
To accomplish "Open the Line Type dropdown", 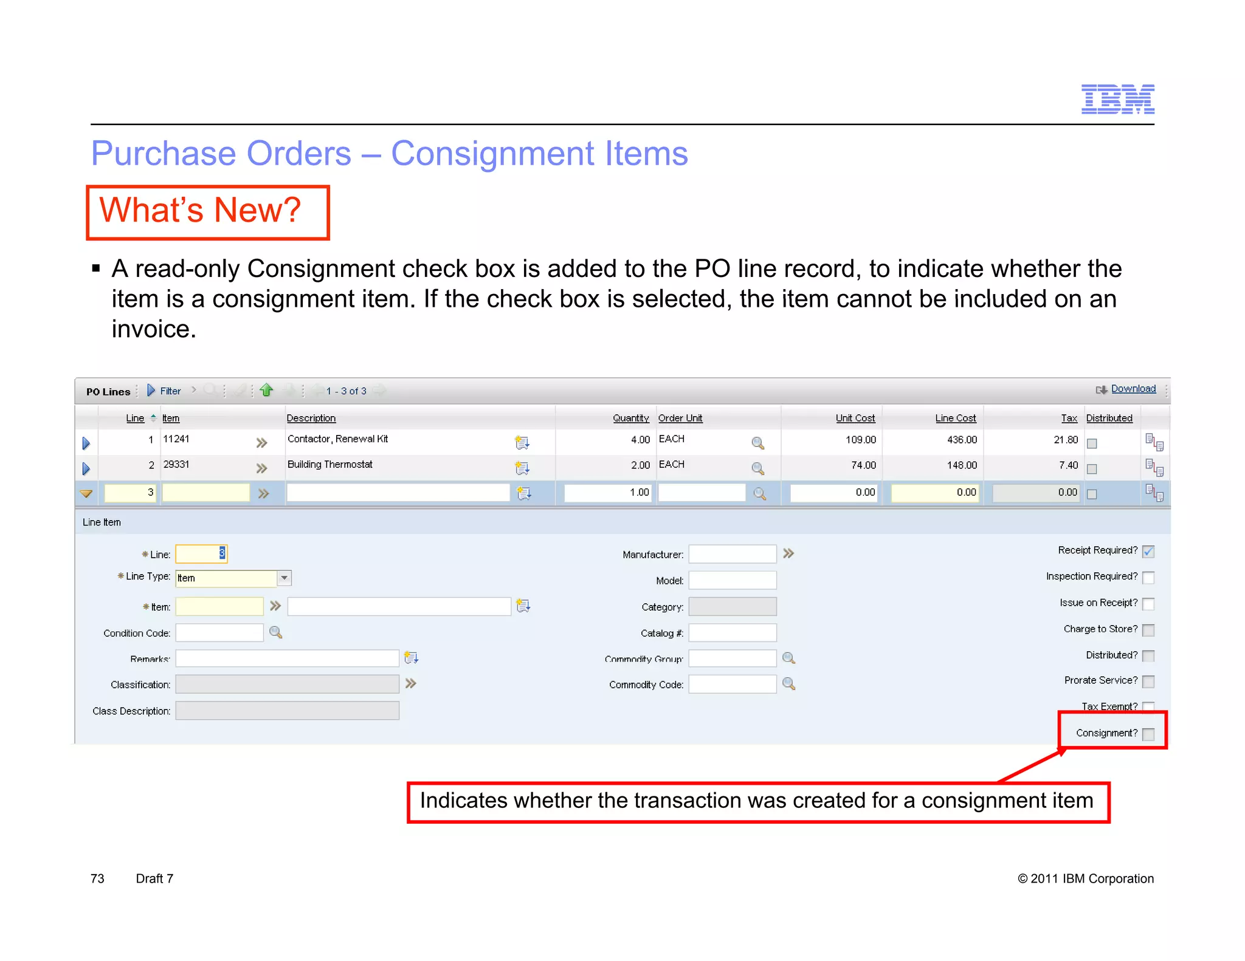I will (x=285, y=578).
